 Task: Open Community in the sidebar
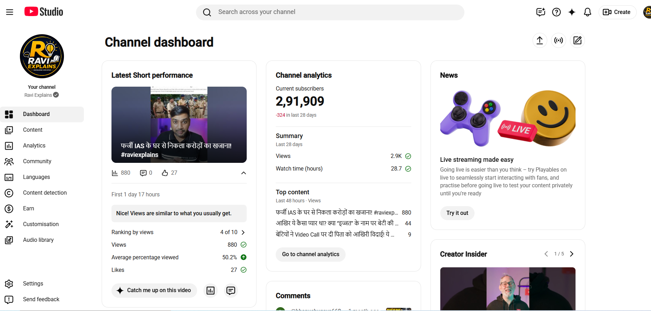pos(42,161)
